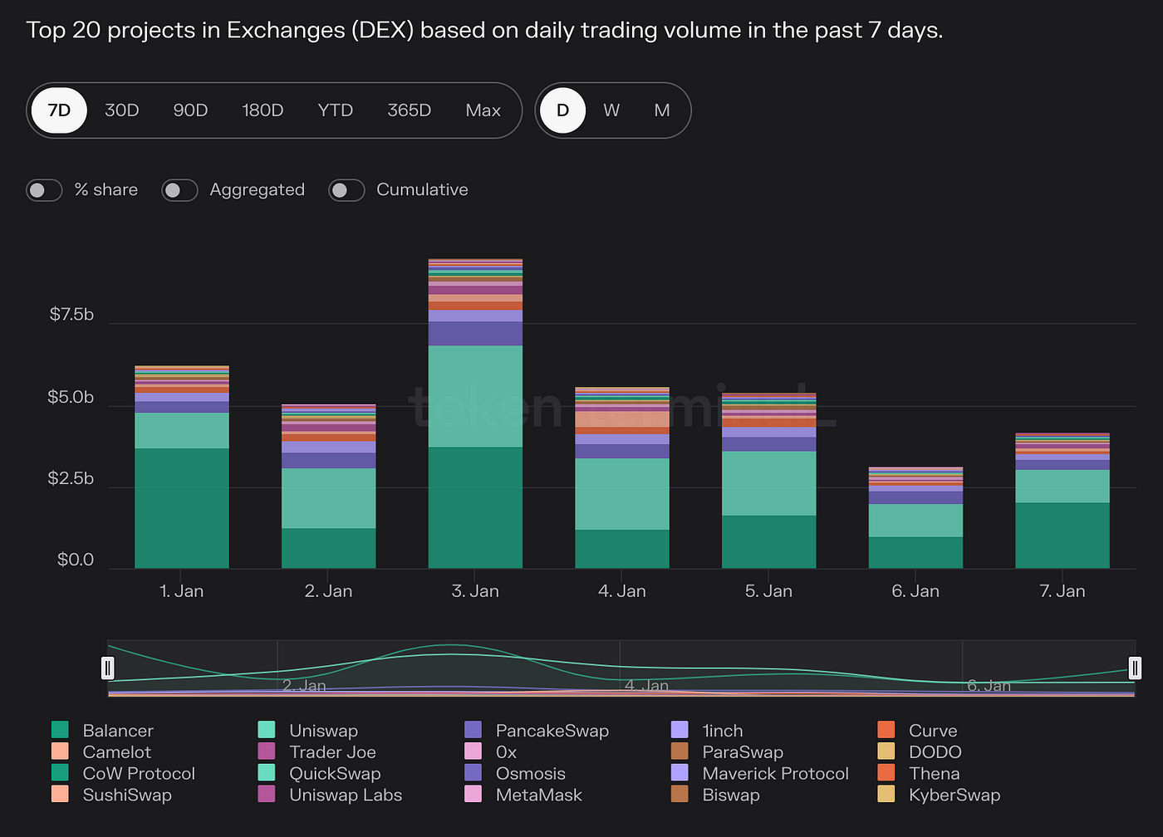Screen dimensions: 1163x837
Task: Click the ParaSwap legend color swatch
Action: tap(680, 751)
